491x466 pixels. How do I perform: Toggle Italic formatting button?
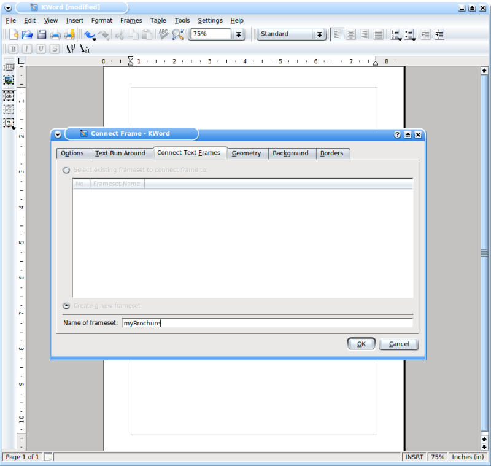27,49
